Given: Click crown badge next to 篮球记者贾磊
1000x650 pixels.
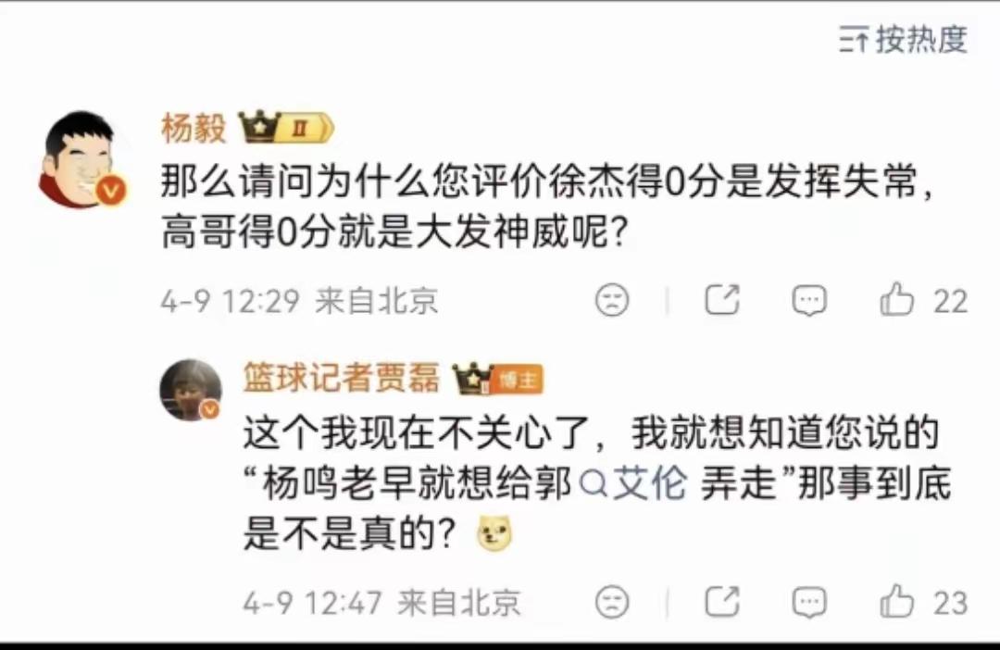Looking at the screenshot, I should [x=472, y=379].
